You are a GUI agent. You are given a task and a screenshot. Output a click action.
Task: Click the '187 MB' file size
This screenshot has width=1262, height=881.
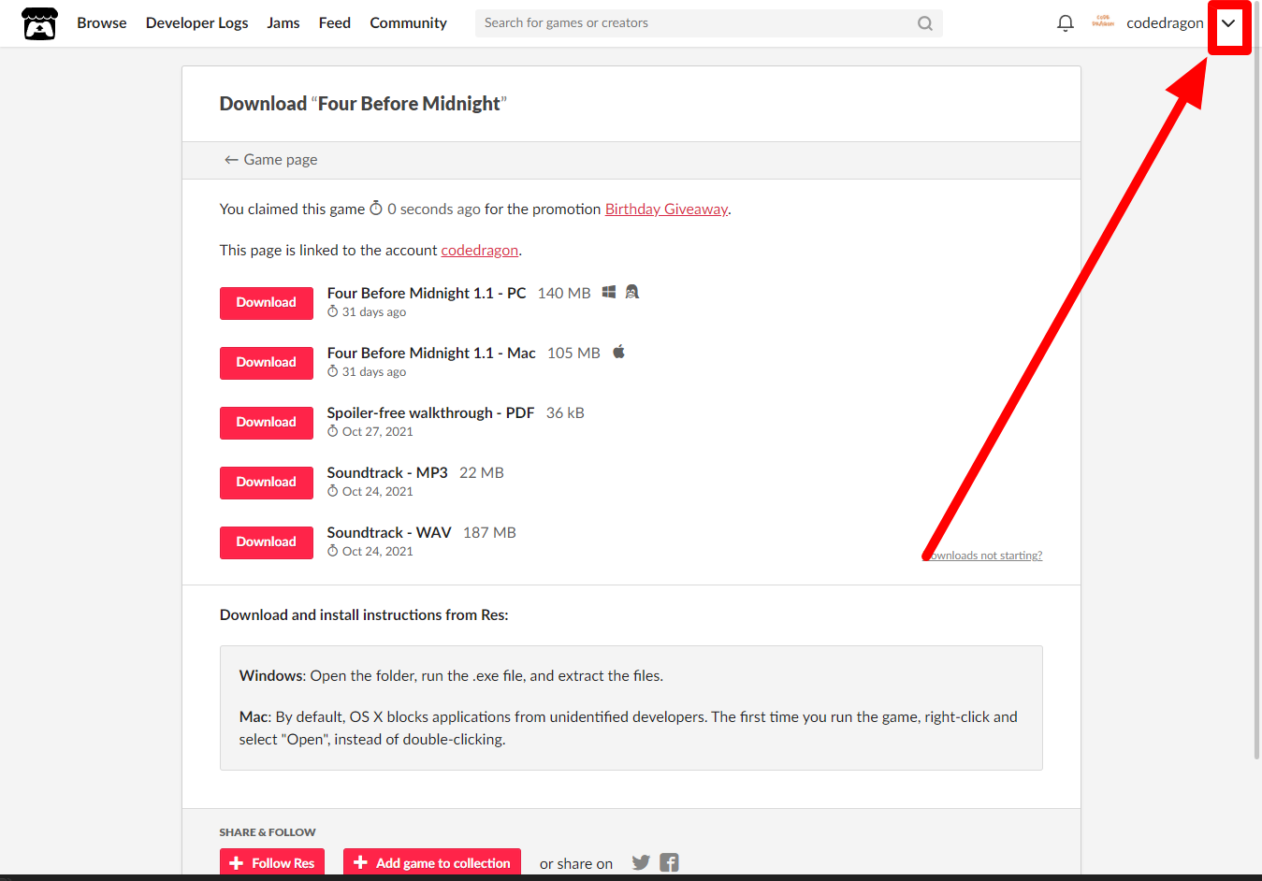pyautogui.click(x=489, y=533)
